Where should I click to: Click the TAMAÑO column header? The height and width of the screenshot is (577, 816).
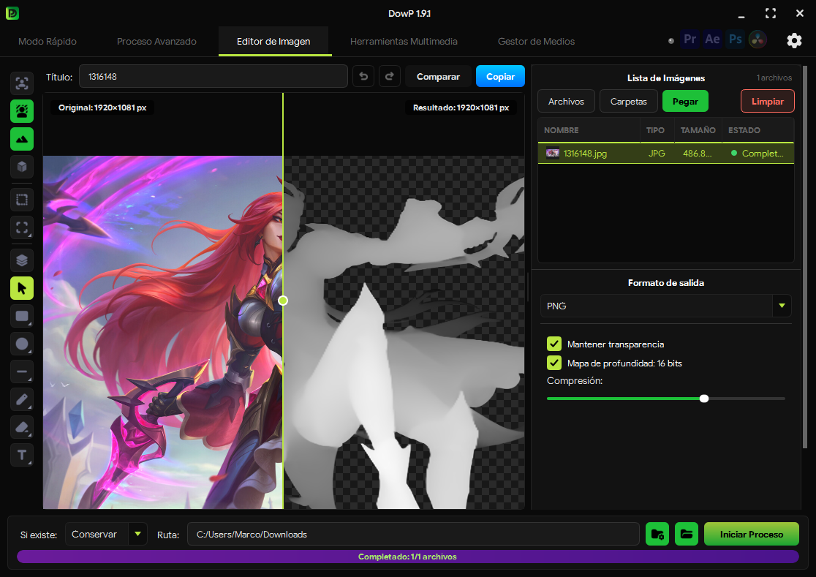coord(698,131)
